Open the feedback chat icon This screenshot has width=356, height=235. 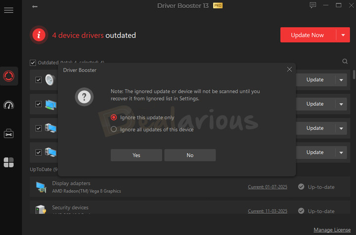point(312,5)
